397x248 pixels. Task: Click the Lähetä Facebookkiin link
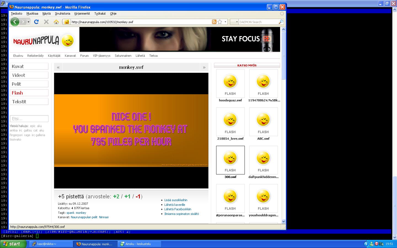[x=178, y=209]
